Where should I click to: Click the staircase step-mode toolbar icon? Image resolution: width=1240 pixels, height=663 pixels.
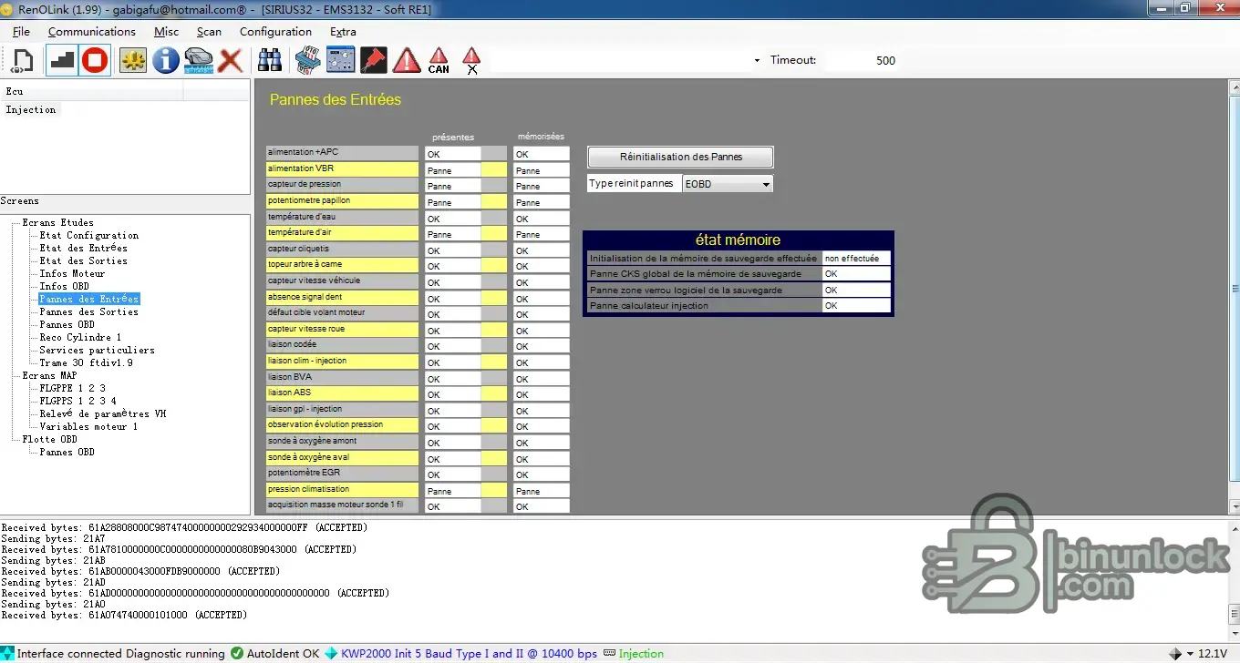62,61
